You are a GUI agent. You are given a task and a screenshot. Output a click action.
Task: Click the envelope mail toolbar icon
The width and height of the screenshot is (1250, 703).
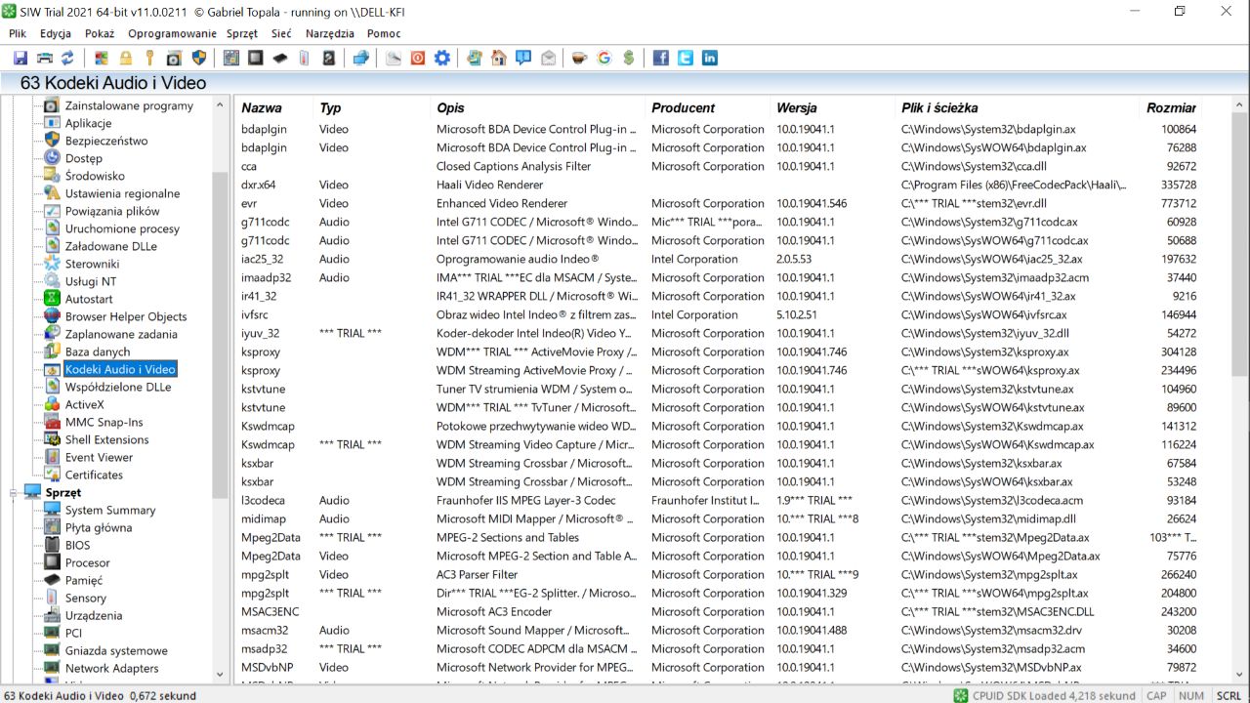(548, 59)
